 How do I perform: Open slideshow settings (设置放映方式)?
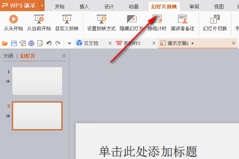coord(101,23)
